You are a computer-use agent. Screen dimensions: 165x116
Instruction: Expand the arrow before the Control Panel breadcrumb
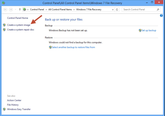[x=28, y=10]
